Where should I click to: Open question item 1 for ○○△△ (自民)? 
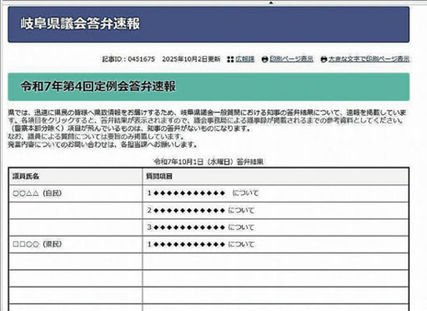point(203,193)
